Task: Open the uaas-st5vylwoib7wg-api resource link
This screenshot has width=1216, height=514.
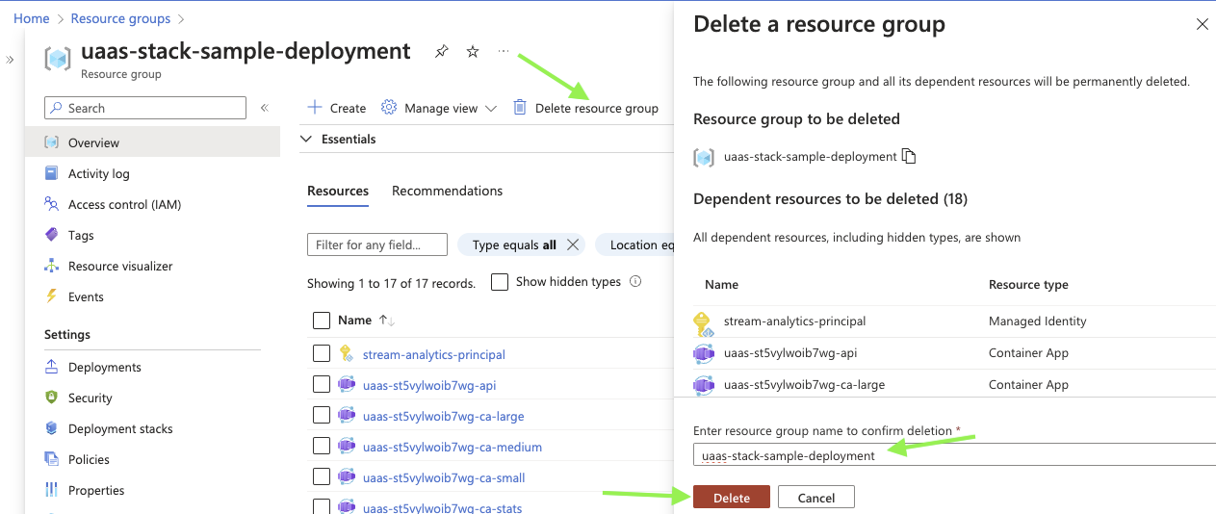Action: pos(429,385)
